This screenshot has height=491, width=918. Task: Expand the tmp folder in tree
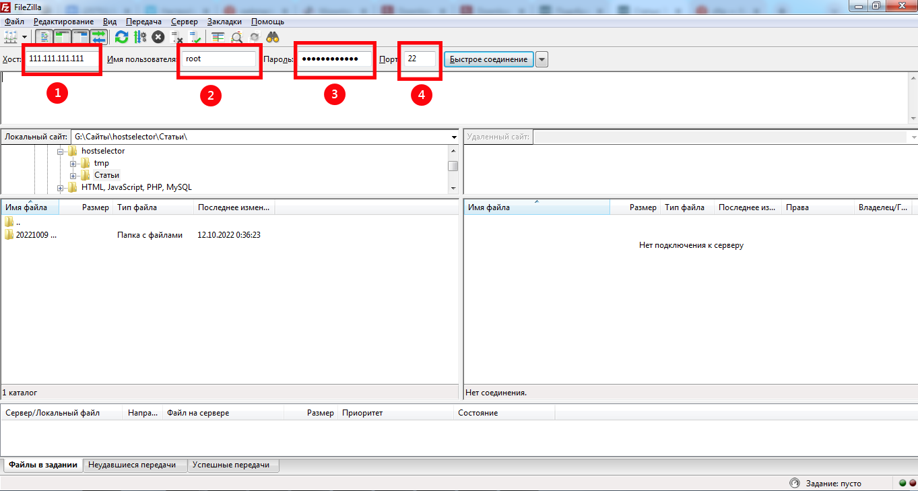(x=73, y=164)
